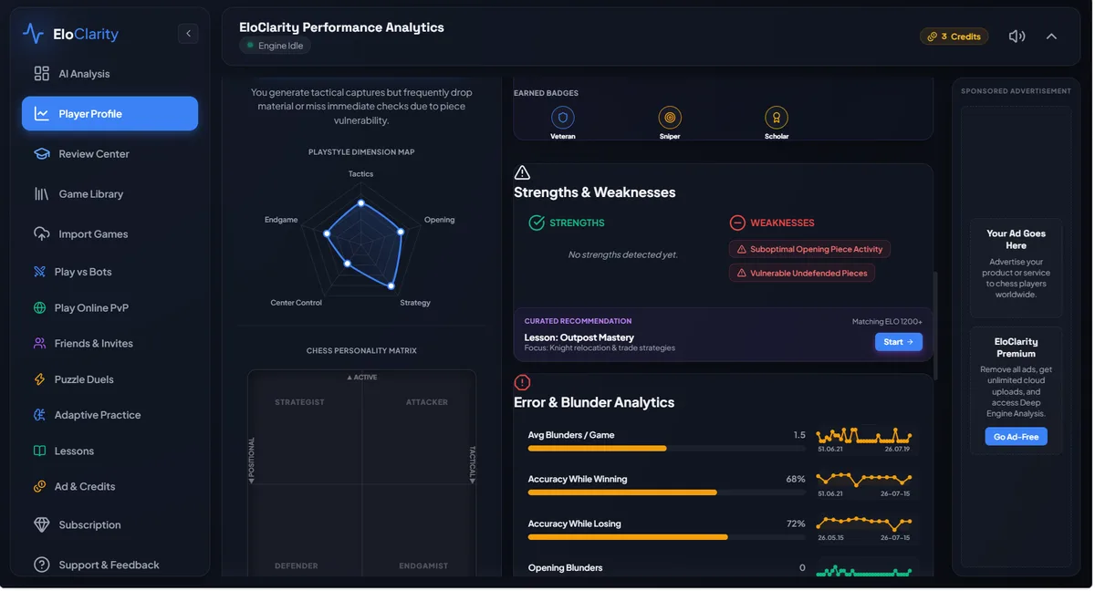Click the Opening Blunders label
1095x591 pixels.
pyautogui.click(x=565, y=567)
